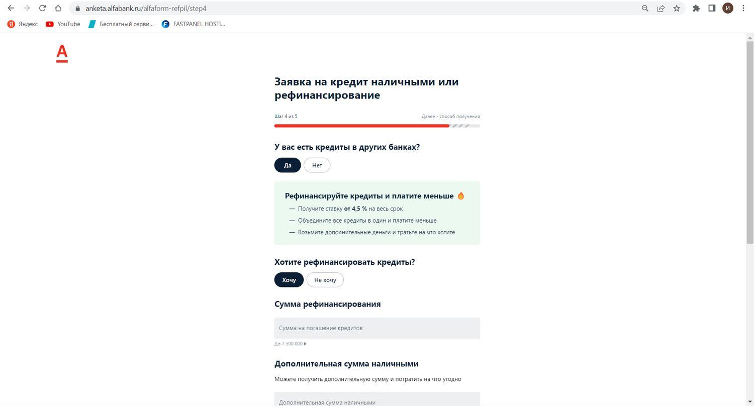Open the "Бесплатный серви..." bookmark
Viewport: 754px width, 406px height.
tap(121, 24)
